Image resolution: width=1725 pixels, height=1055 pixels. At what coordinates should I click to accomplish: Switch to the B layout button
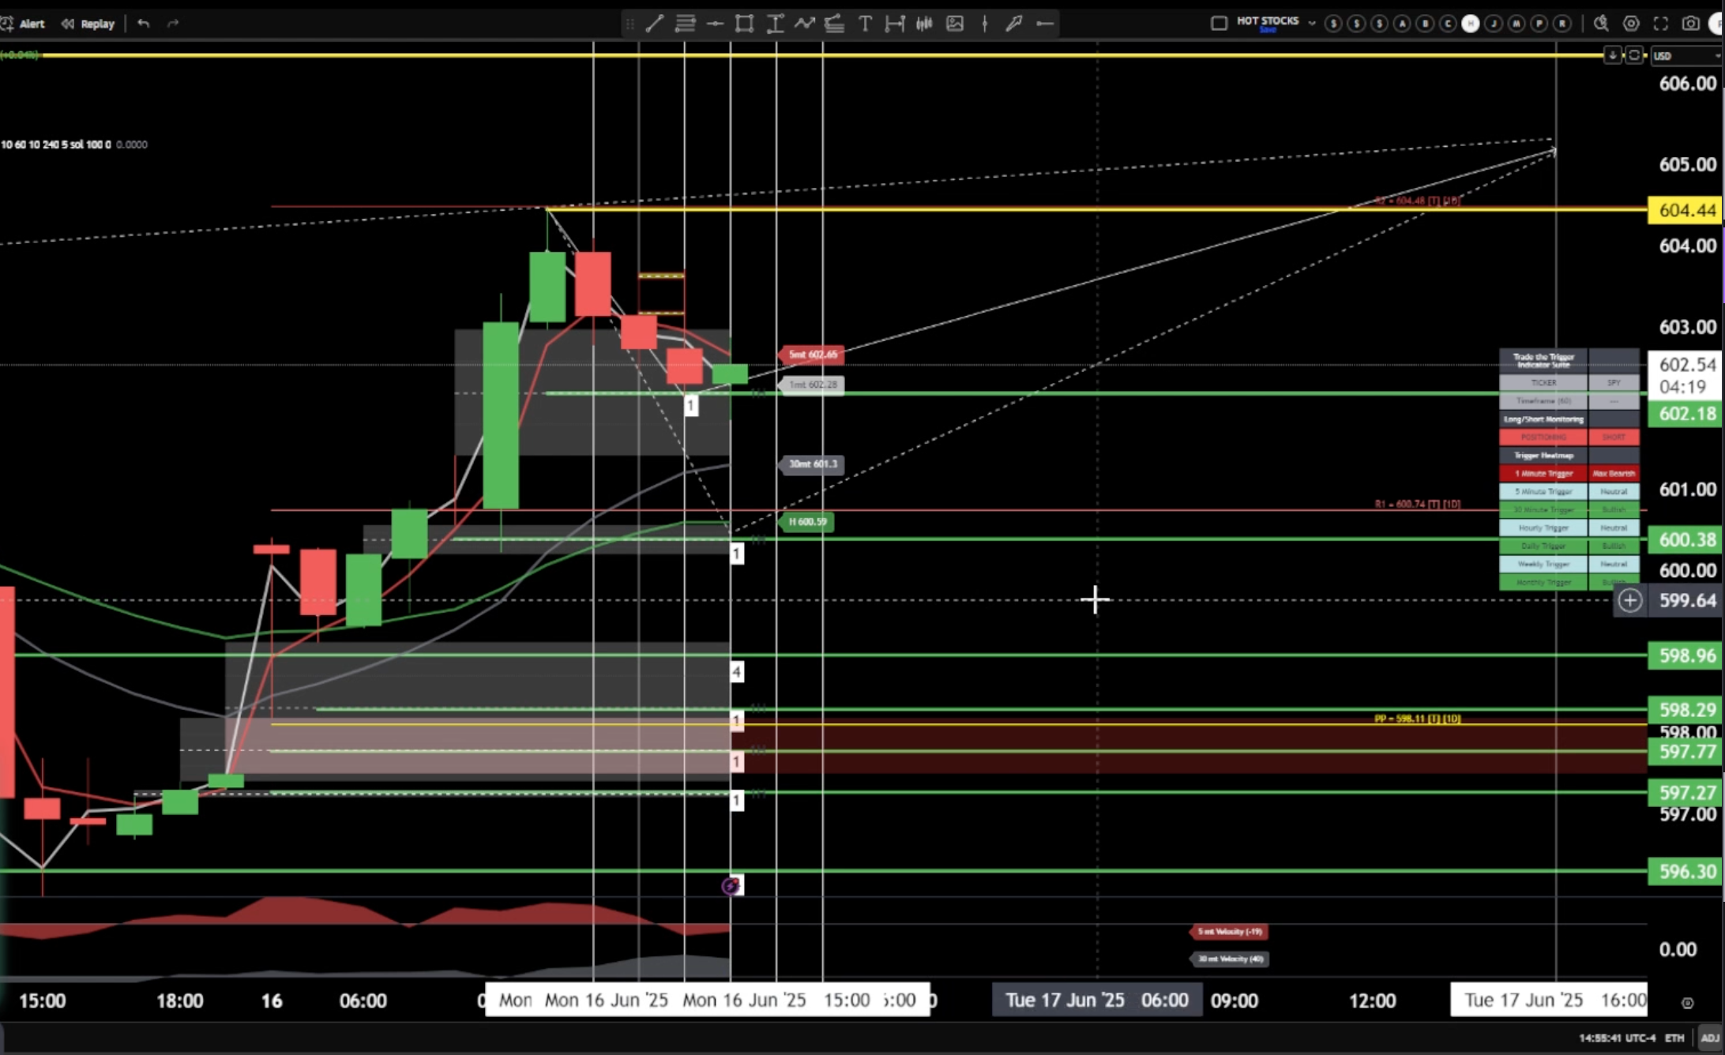[x=1425, y=24]
